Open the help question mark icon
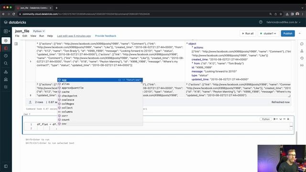The height and width of the screenshot is (172, 306). click(x=261, y=22)
